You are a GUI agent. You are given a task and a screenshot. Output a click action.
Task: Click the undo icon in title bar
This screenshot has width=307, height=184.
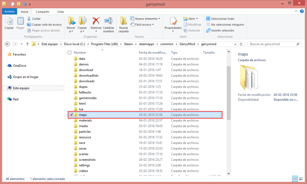click(x=25, y=4)
